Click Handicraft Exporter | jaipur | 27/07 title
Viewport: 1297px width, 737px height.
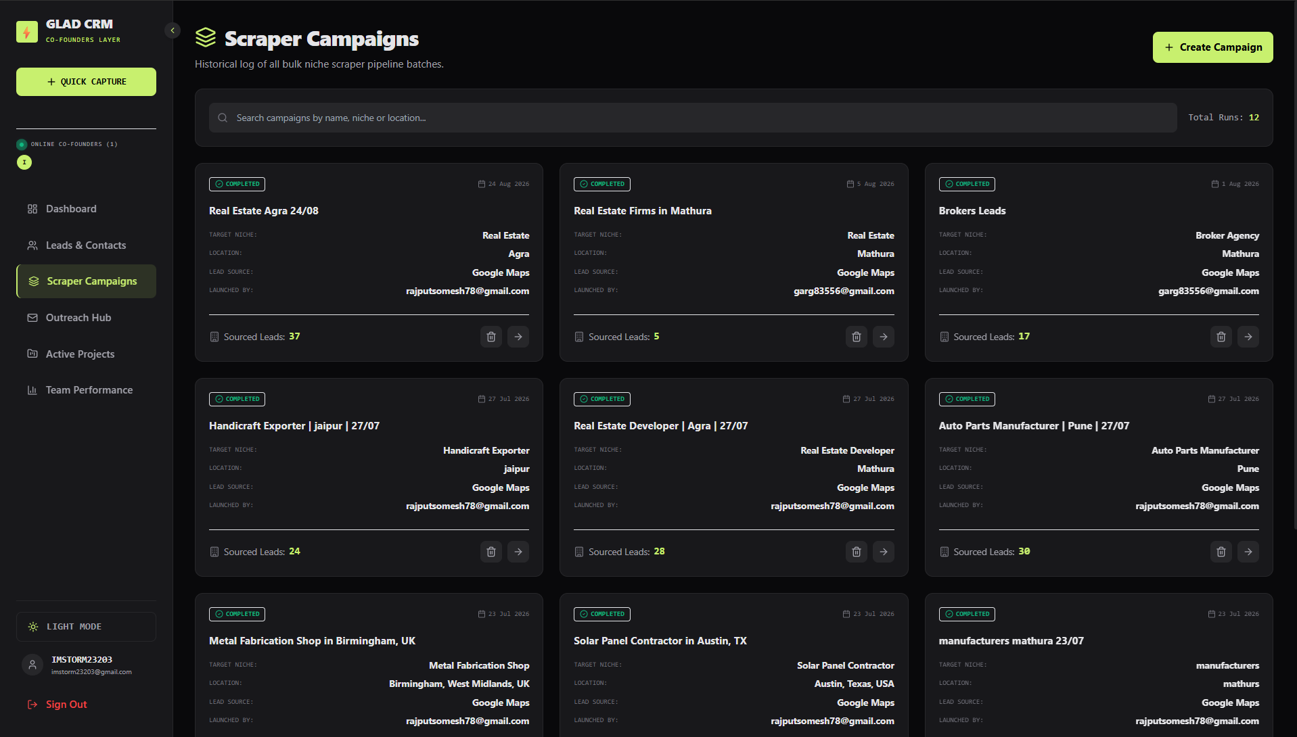pos(294,426)
